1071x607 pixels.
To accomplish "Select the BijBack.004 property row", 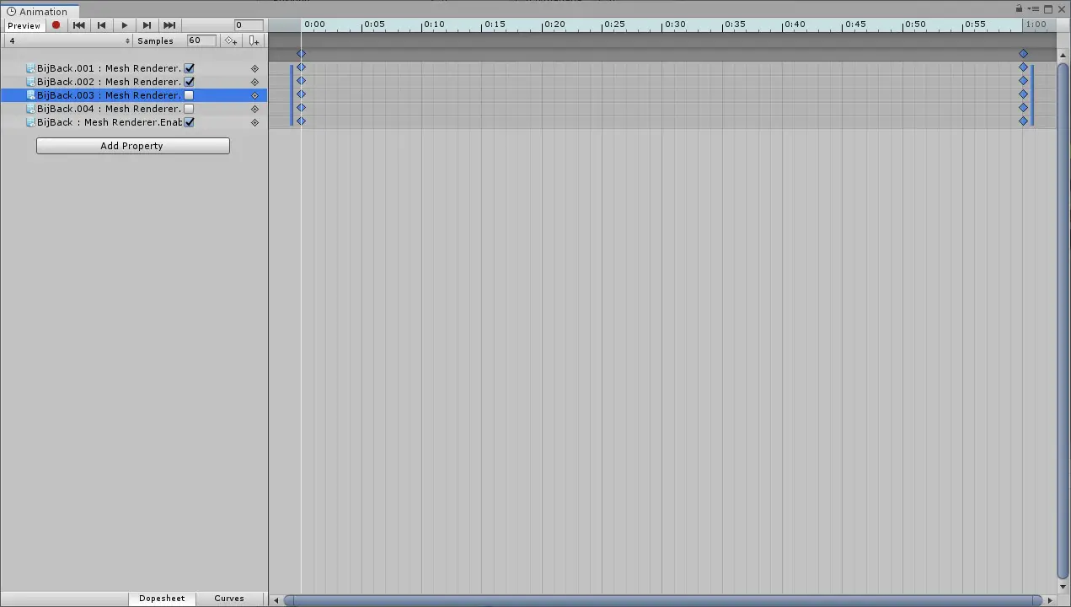I will point(133,109).
